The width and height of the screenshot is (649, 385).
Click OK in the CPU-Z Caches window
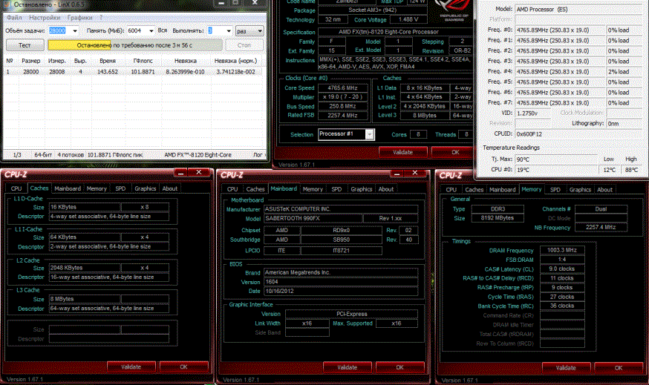coord(183,366)
